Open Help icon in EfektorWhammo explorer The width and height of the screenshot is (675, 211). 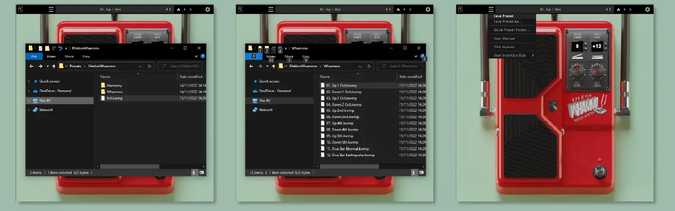(x=202, y=56)
